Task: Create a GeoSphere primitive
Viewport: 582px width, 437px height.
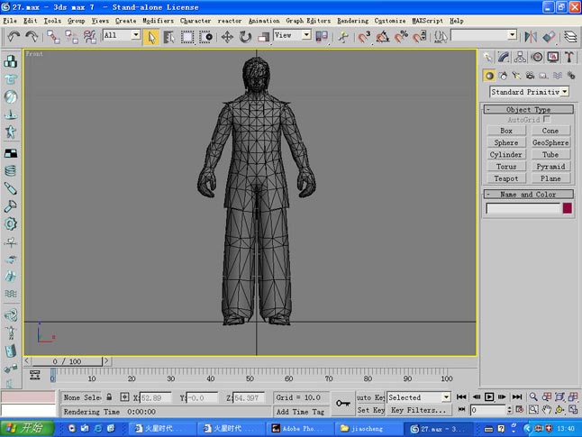Action: (550, 142)
